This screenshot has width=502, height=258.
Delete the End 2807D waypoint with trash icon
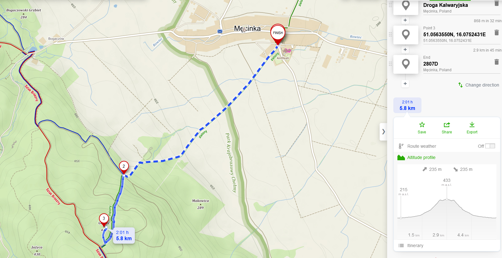click(497, 62)
